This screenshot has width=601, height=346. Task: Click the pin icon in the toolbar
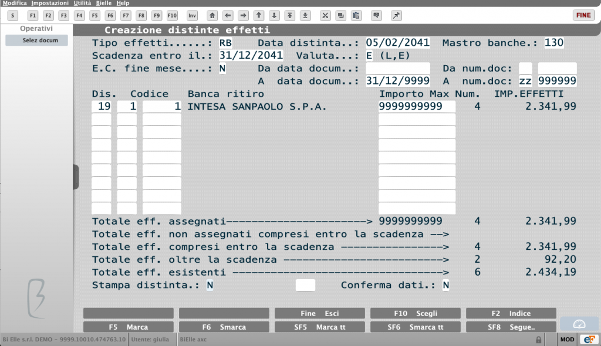pyautogui.click(x=396, y=16)
